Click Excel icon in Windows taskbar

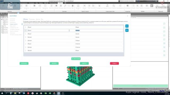50,93
